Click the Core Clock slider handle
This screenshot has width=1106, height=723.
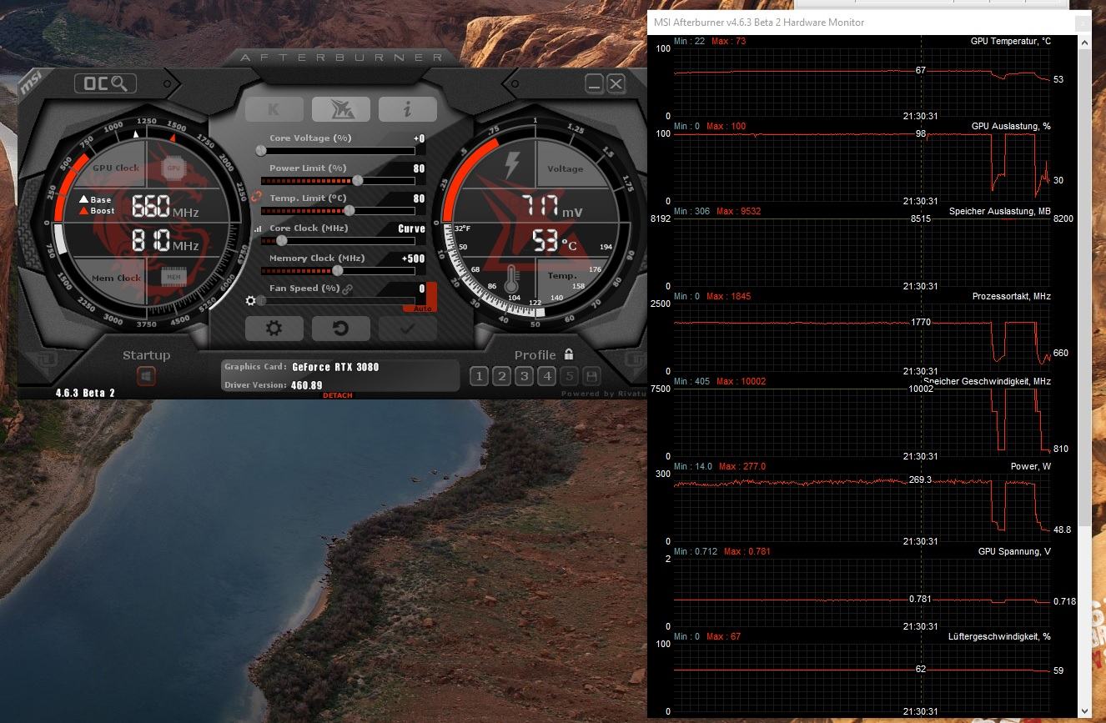[x=281, y=240]
